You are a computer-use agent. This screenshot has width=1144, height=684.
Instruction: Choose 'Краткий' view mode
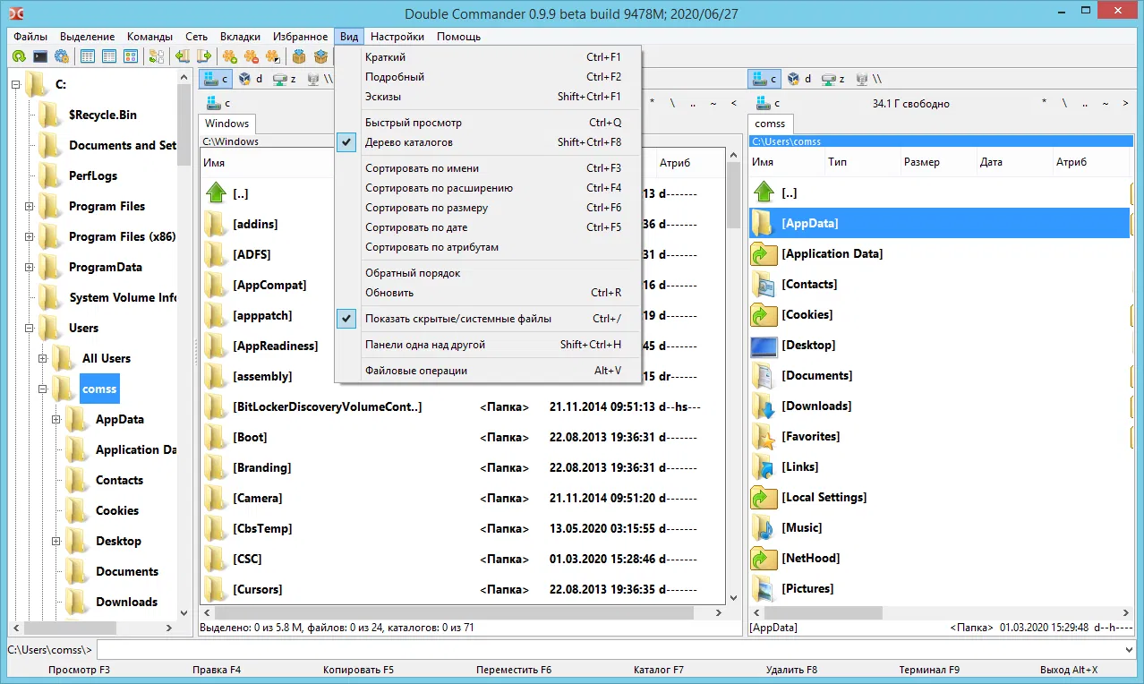489,57
